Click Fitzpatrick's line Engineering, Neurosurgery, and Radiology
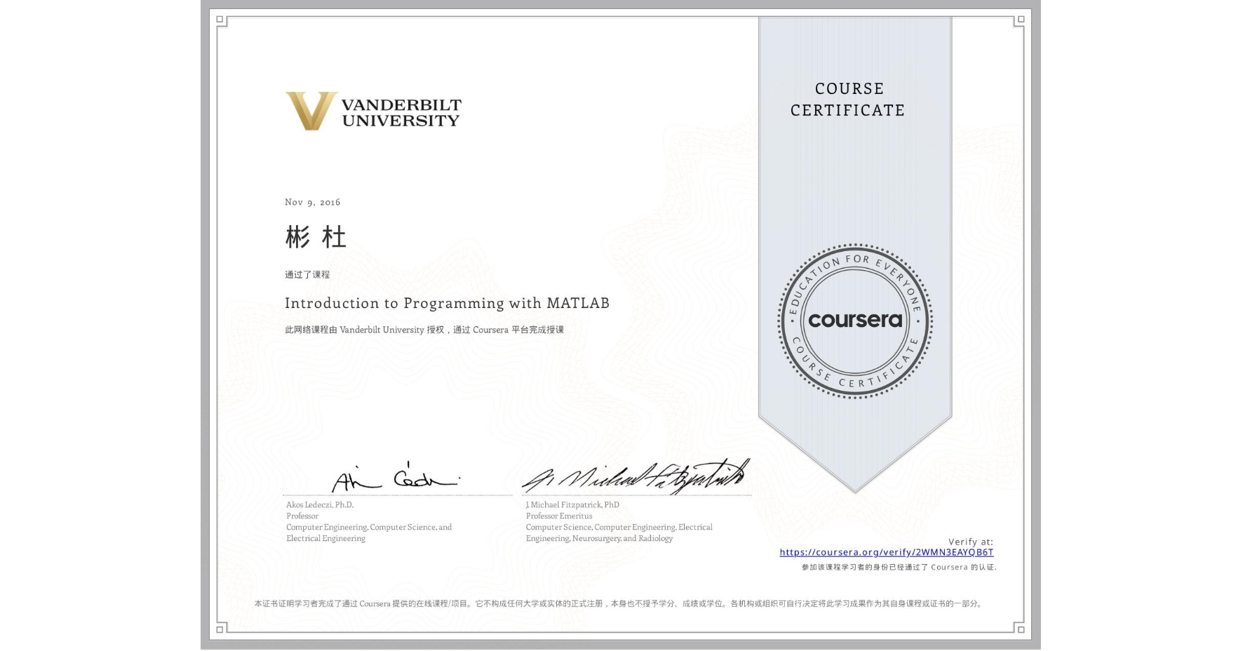1243x651 pixels. [x=599, y=538]
